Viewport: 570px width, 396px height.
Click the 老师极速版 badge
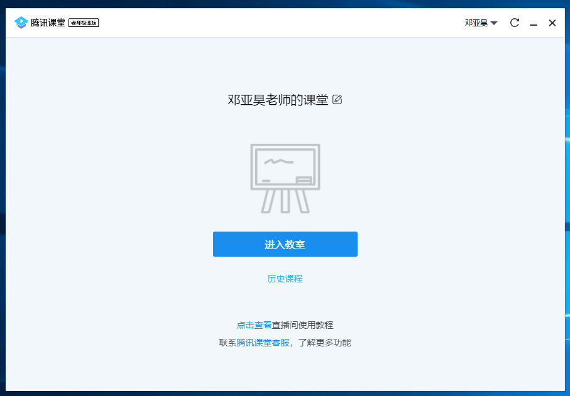coord(84,23)
